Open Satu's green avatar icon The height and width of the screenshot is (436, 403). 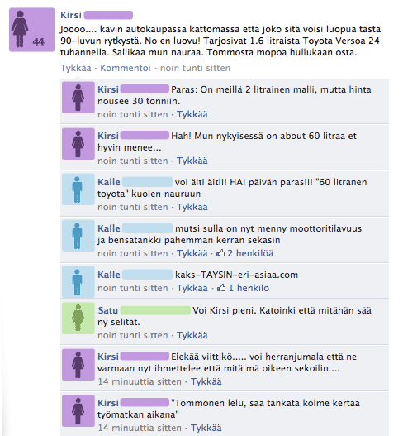pyautogui.click(x=78, y=318)
